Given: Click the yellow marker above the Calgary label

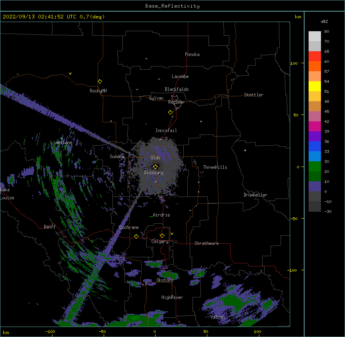Looking at the screenshot, I should pyautogui.click(x=162, y=236).
